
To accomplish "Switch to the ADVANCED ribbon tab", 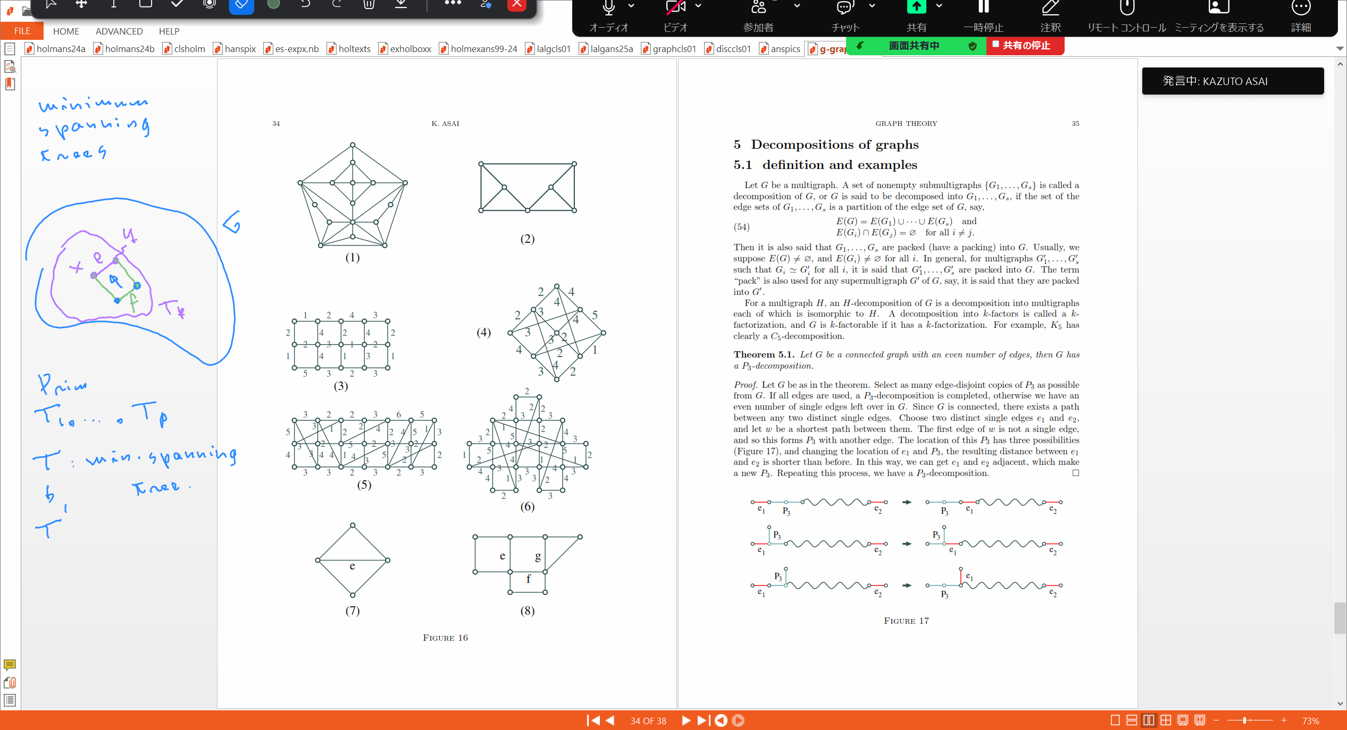I will (119, 31).
